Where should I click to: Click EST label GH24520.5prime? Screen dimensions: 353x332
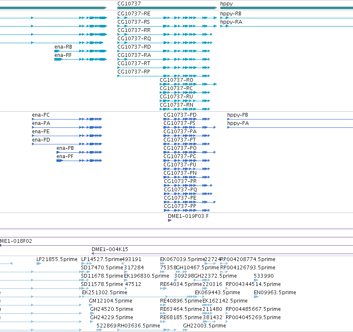[x=112, y=309]
